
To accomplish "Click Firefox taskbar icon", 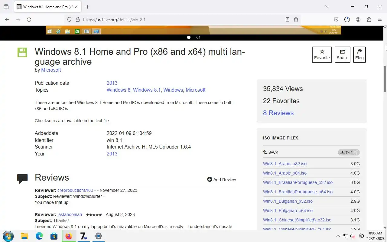I will click(69, 236).
